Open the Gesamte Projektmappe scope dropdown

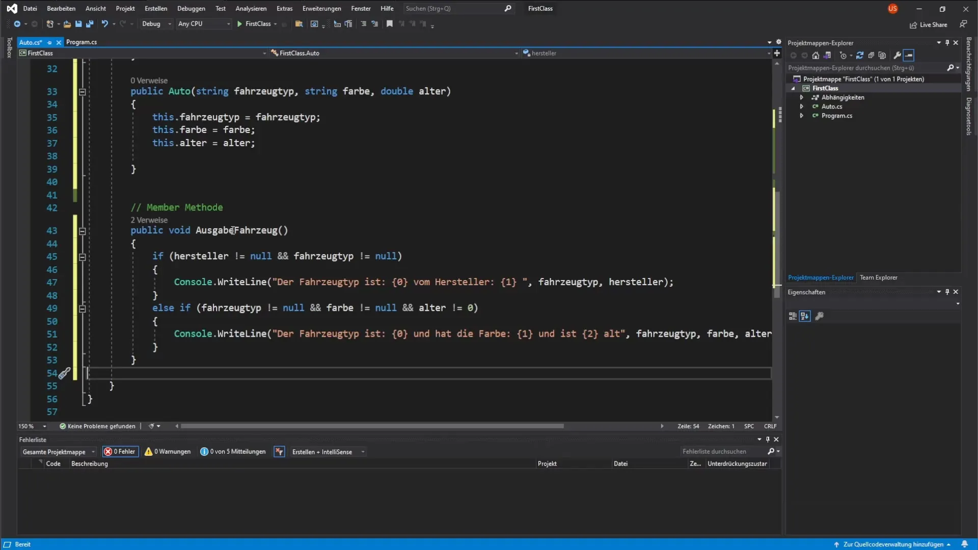pyautogui.click(x=58, y=452)
